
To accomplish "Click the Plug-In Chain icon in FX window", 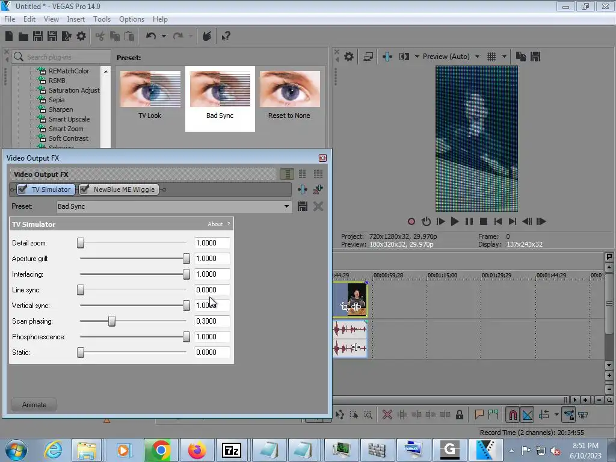I will pos(302,189).
